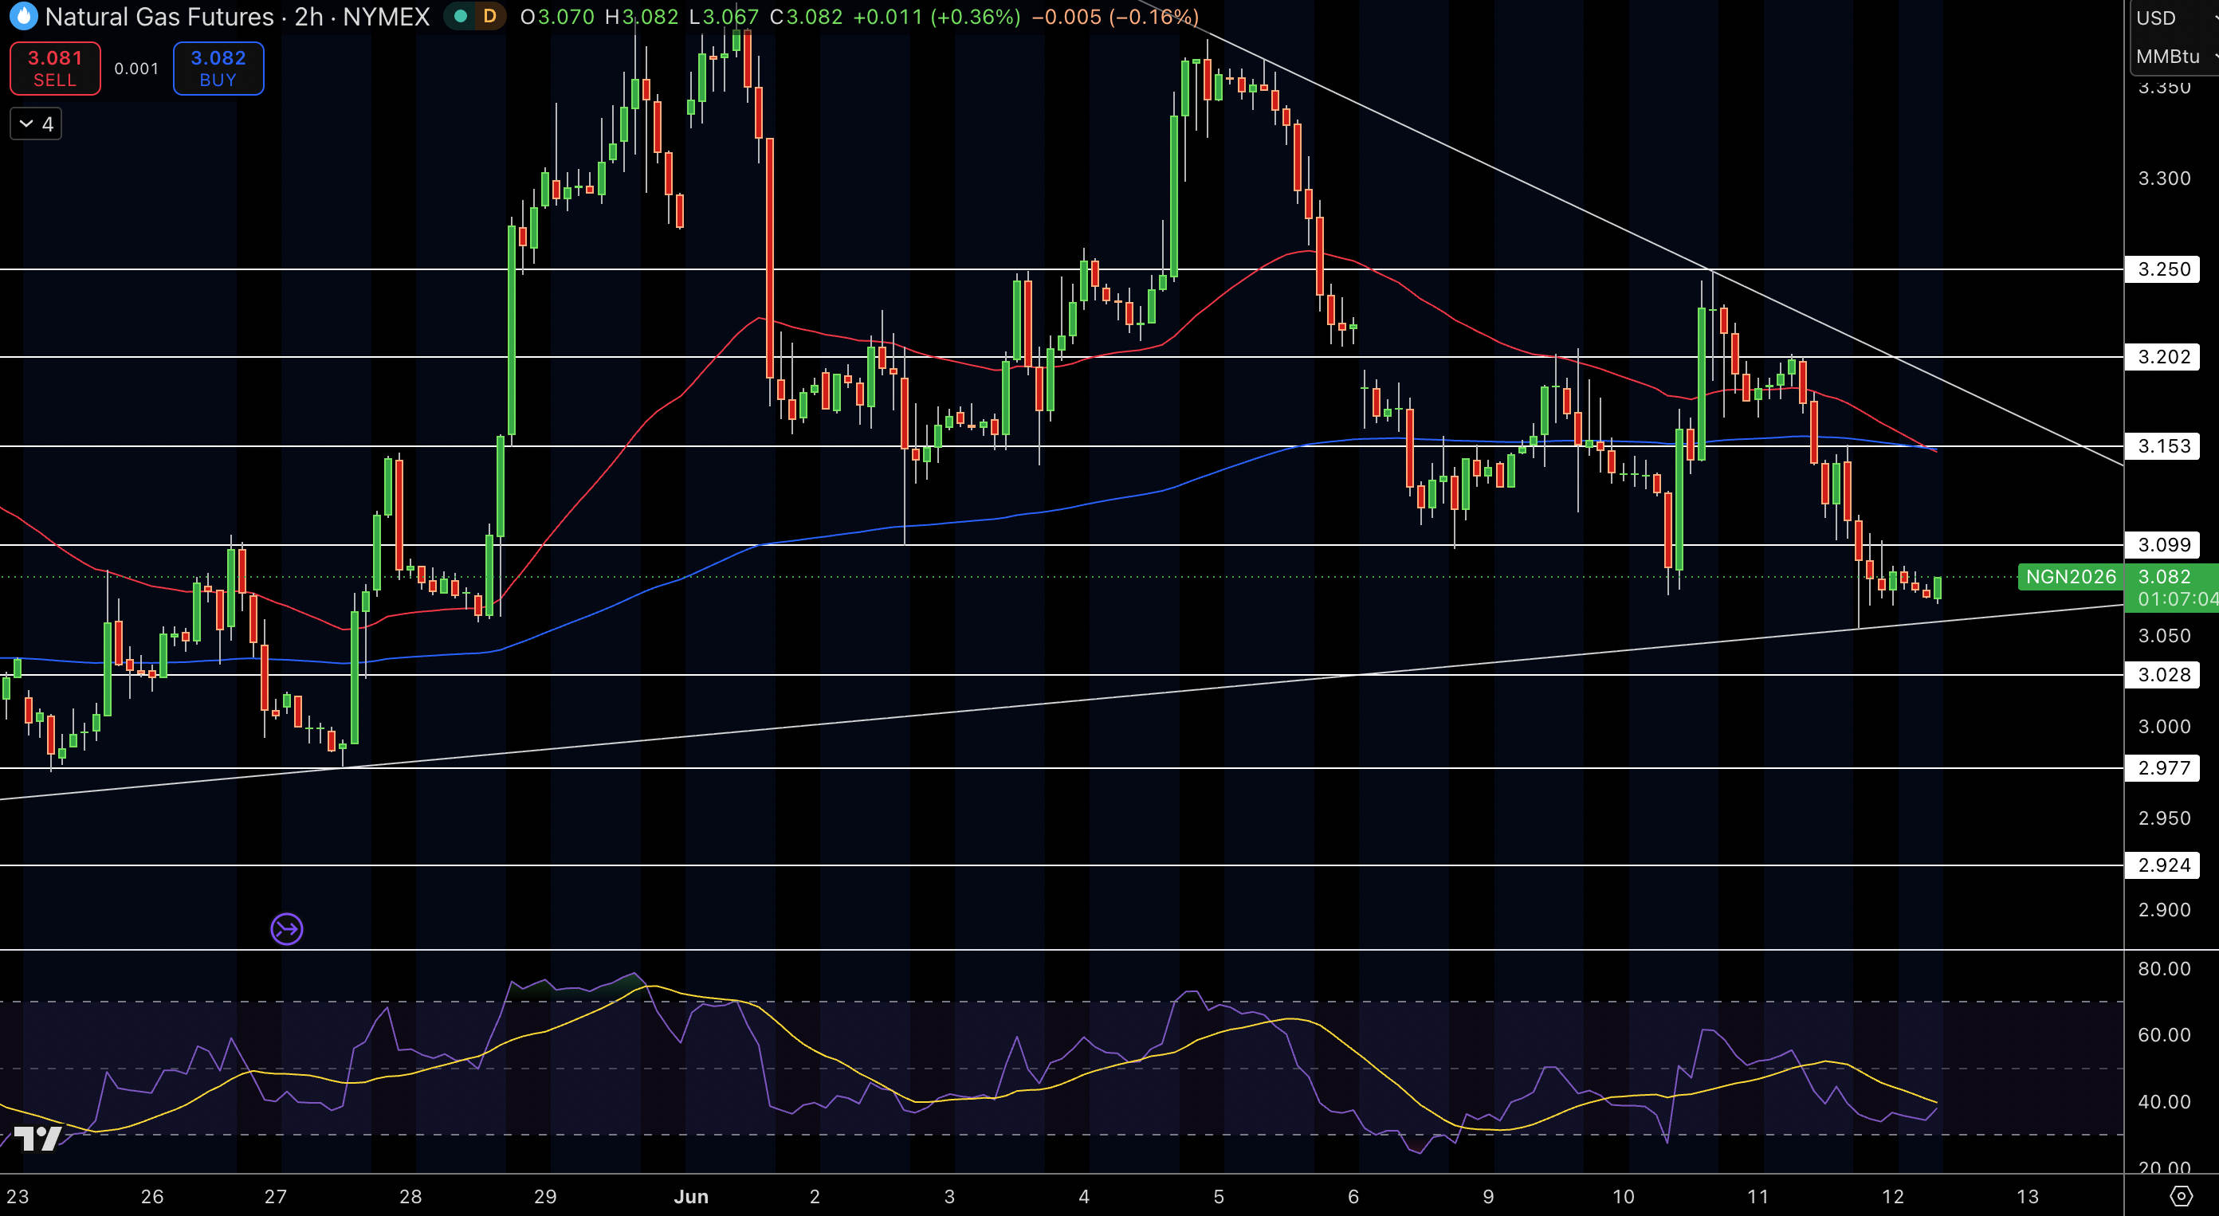Viewport: 2219px width, 1216px height.
Task: Click the red SELL 3.081 button
Action: point(55,68)
